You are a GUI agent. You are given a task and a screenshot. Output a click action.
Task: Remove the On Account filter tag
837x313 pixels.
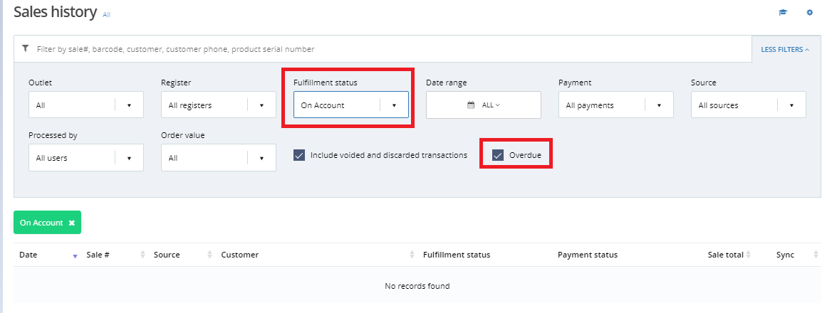pyautogui.click(x=71, y=223)
